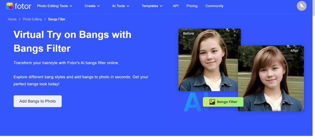Open the AI Tools dropdown
Screen dimensions: 315x137
click(120, 6)
